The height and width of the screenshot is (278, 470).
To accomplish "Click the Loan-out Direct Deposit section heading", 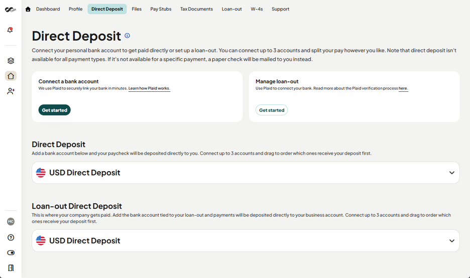I will 77,206.
